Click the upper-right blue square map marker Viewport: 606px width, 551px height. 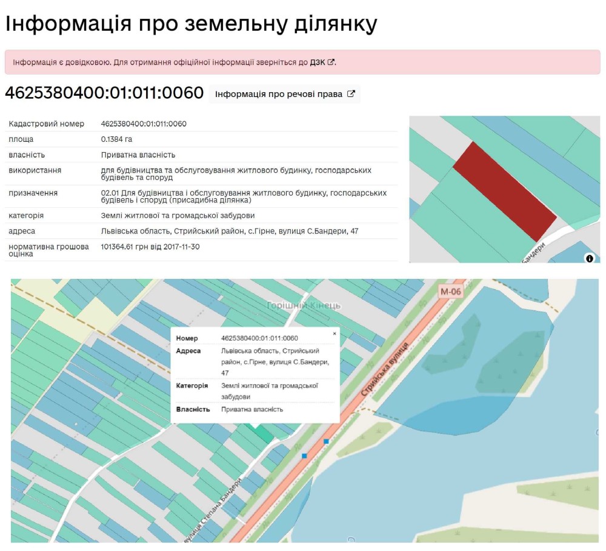(326, 441)
